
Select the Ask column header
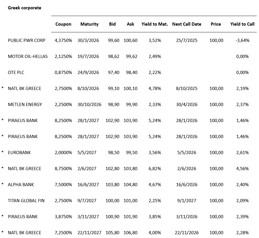tap(131, 24)
